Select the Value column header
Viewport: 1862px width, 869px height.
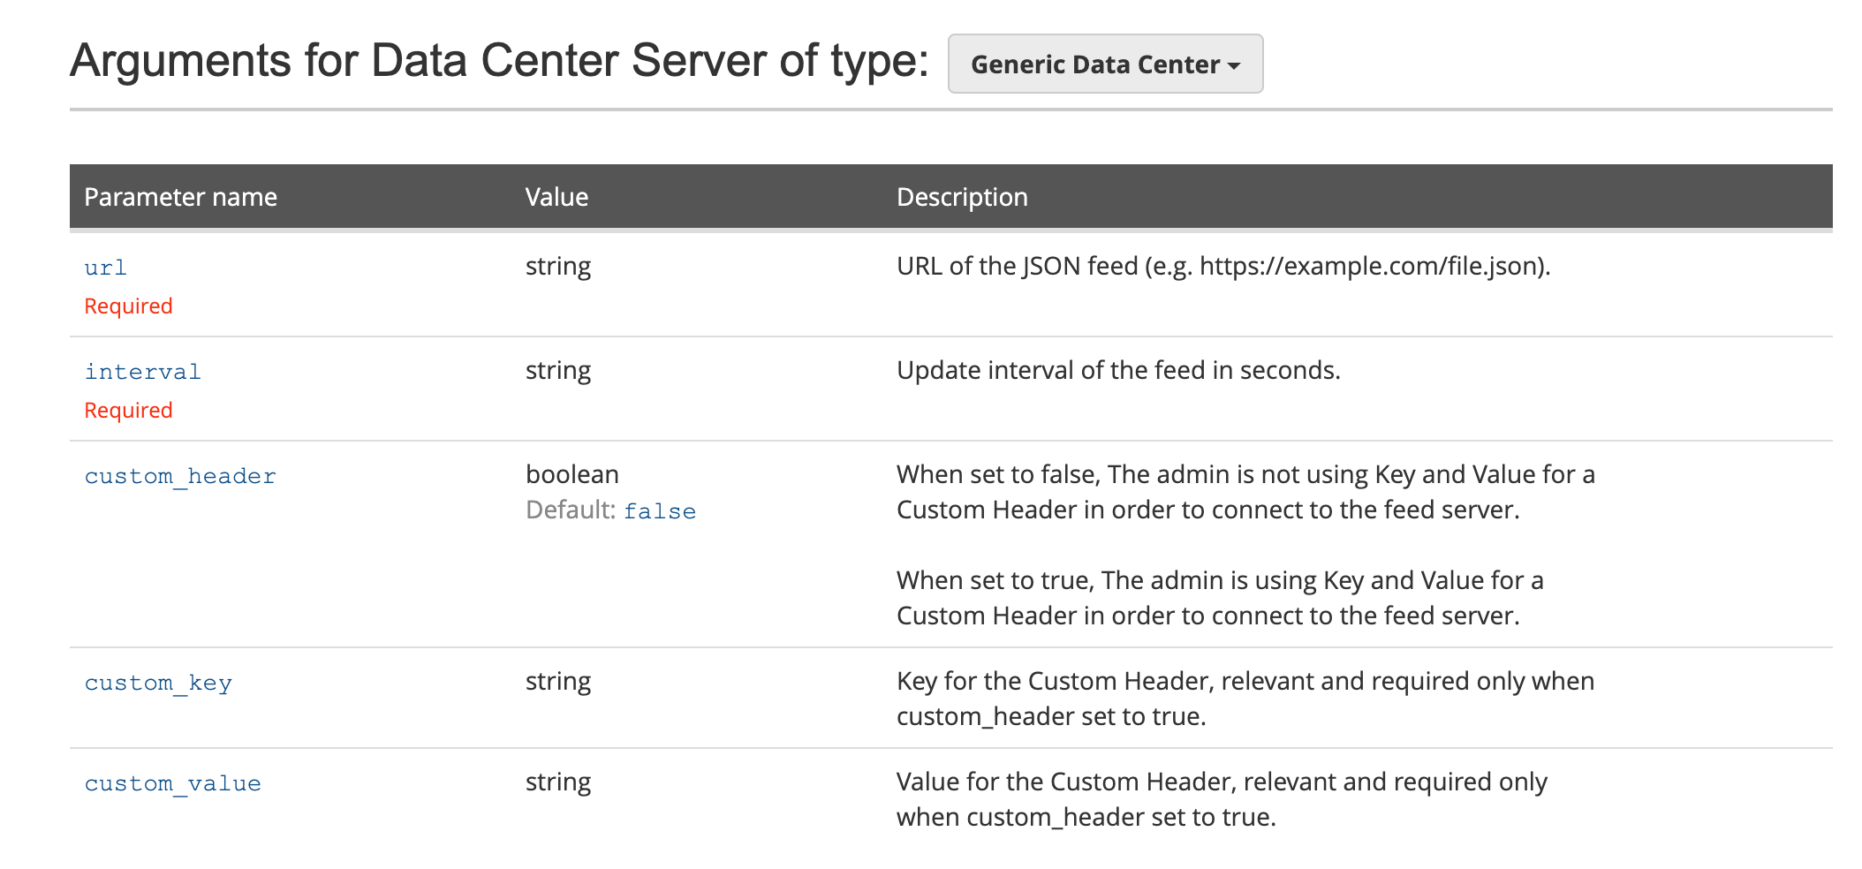[556, 196]
